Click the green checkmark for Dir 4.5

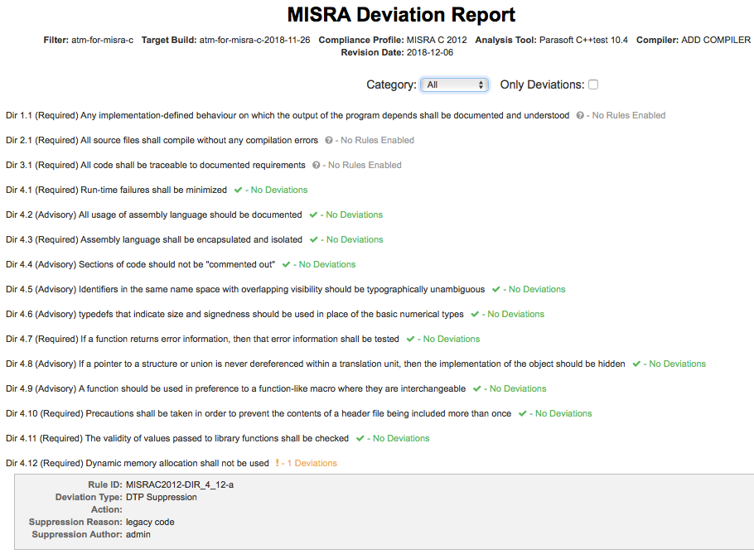click(x=495, y=289)
